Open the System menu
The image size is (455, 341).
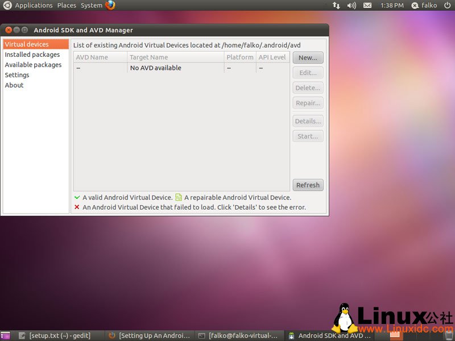pos(92,5)
